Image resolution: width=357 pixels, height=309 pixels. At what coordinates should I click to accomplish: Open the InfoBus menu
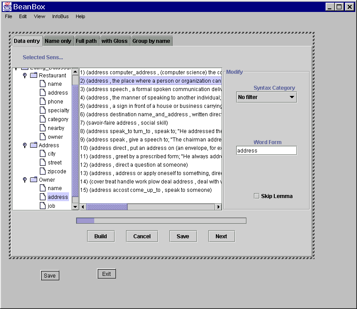tap(60, 16)
